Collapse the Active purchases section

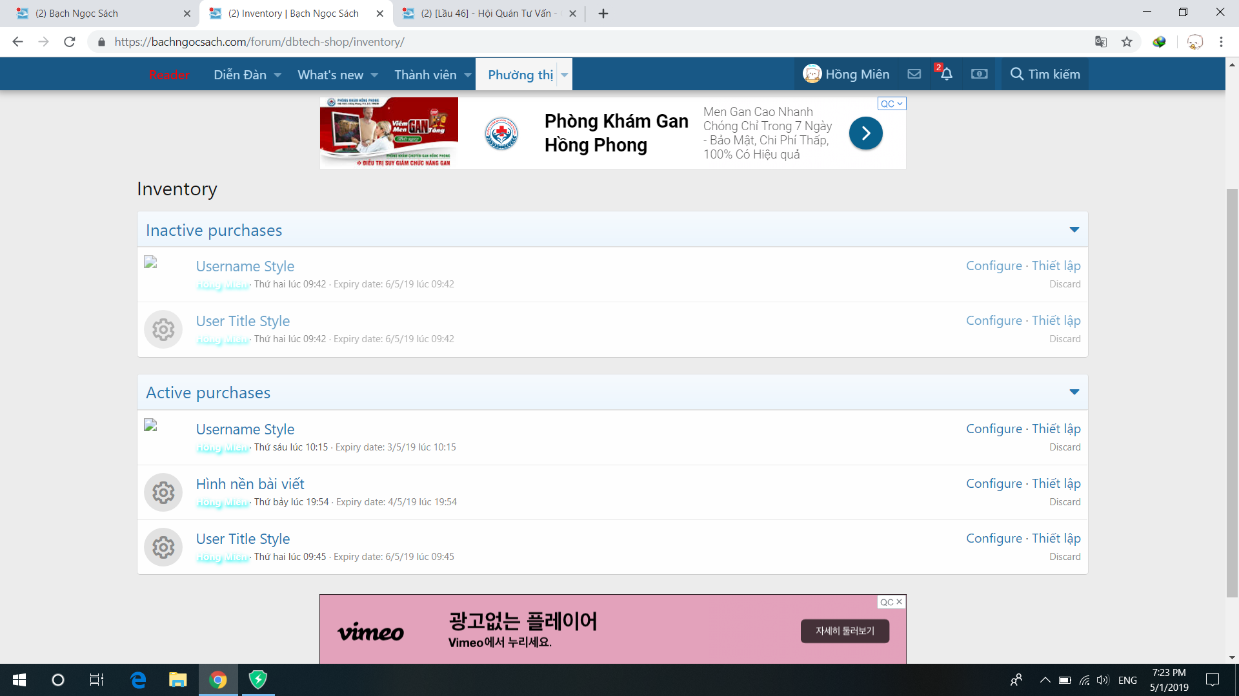1074,392
